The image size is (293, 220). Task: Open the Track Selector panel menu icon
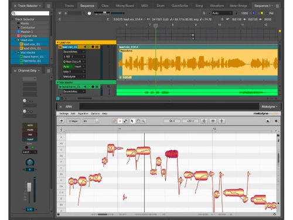pyautogui.click(x=49, y=6)
